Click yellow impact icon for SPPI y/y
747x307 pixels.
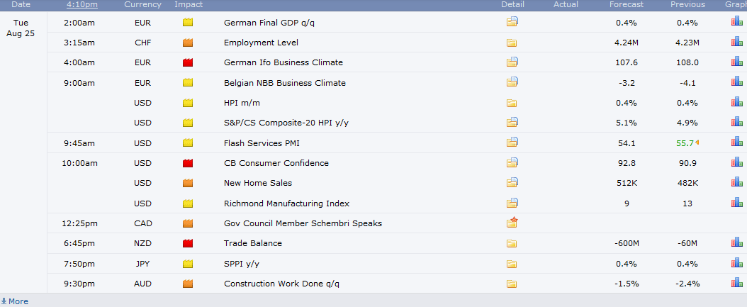[188, 264]
